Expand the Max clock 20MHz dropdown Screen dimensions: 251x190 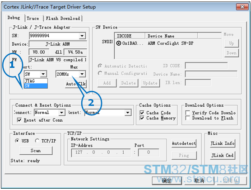coord(82,74)
